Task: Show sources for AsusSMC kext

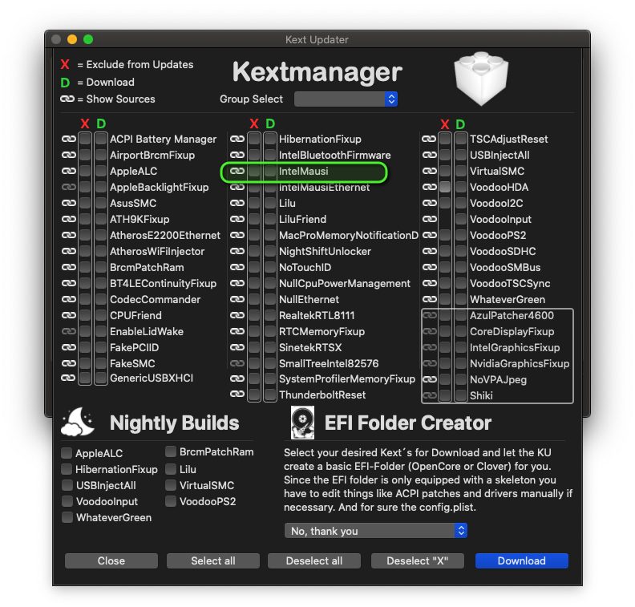Action: (x=69, y=203)
